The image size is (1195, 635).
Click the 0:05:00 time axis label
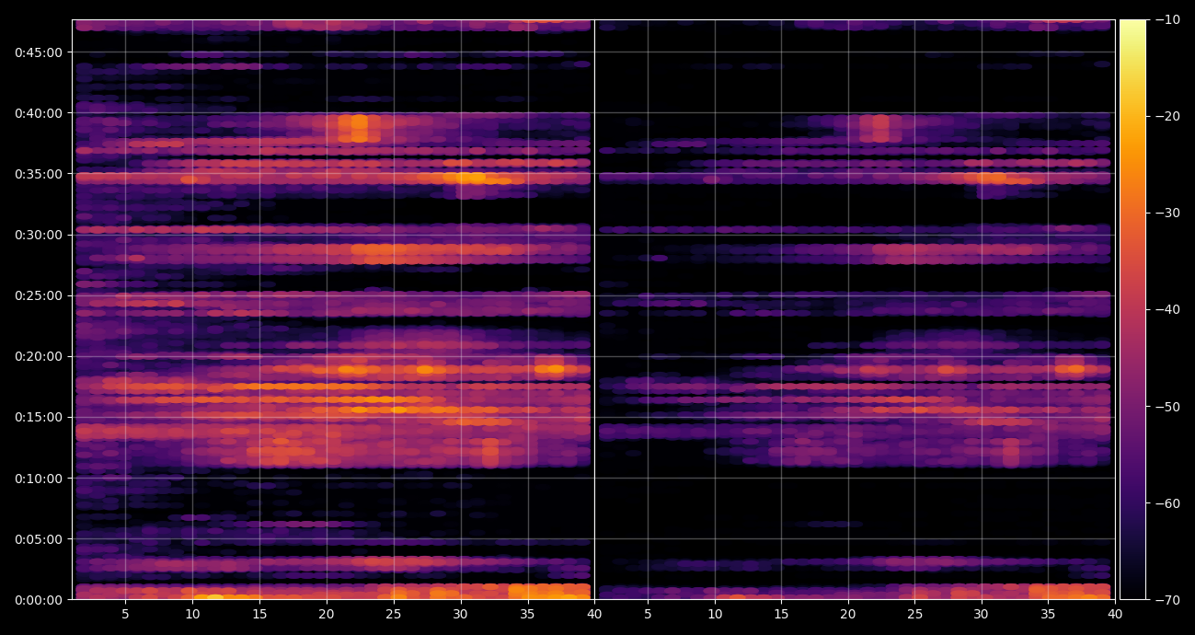click(x=38, y=539)
